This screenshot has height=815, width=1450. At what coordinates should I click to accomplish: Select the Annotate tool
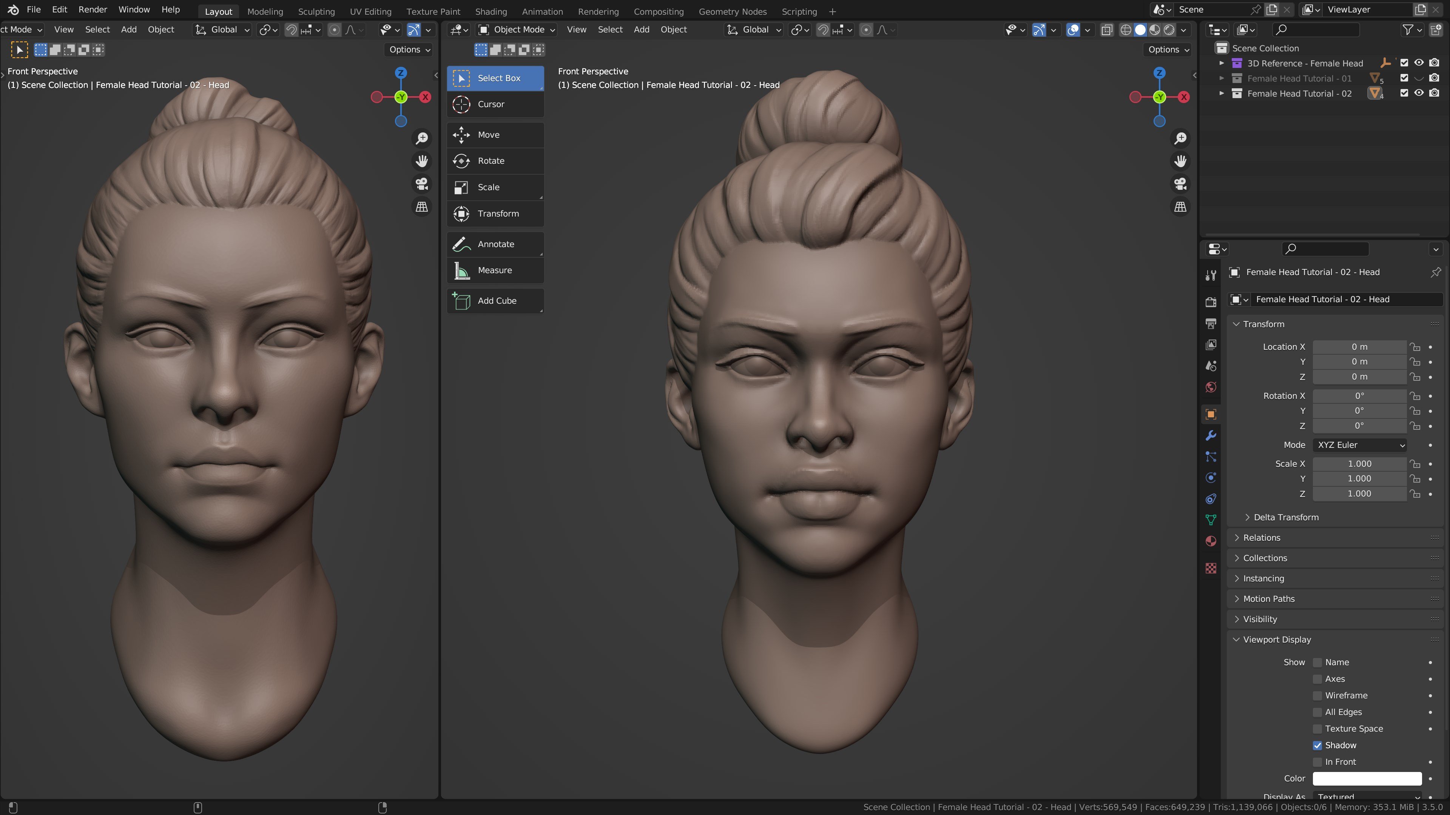[495, 244]
